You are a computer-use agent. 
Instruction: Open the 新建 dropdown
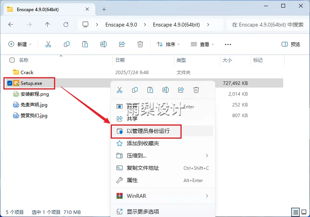tap(20, 44)
